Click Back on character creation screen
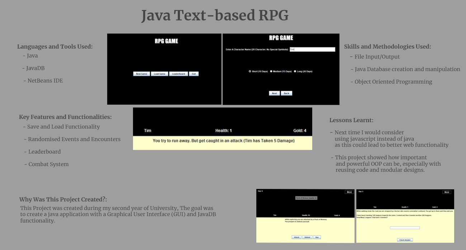The height and width of the screenshot is (250, 466). (x=286, y=93)
